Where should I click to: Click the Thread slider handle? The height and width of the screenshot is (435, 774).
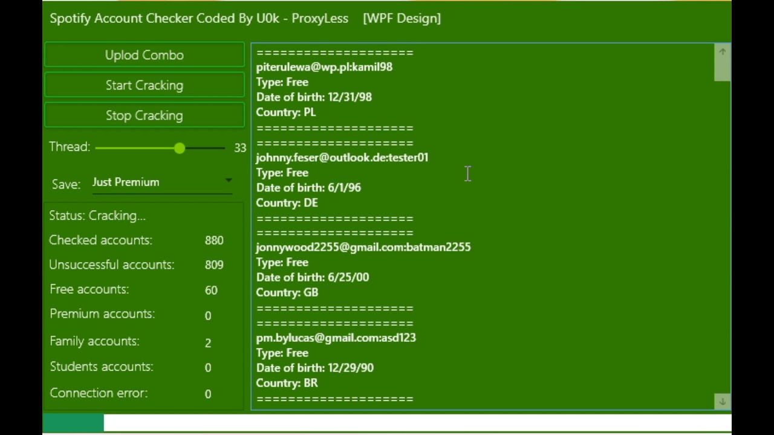(179, 148)
